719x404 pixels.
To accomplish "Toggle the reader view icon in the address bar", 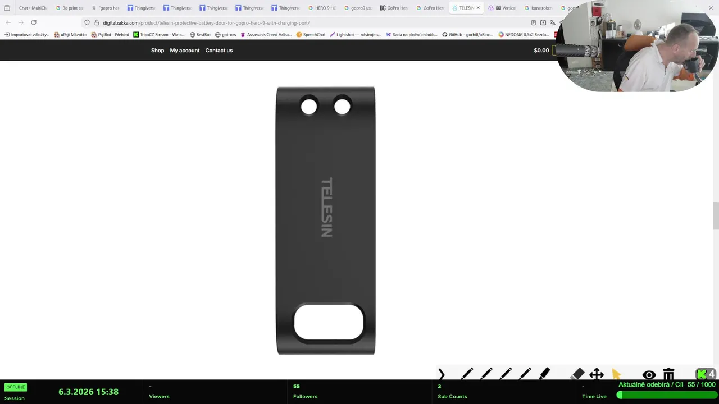I will tap(533, 23).
